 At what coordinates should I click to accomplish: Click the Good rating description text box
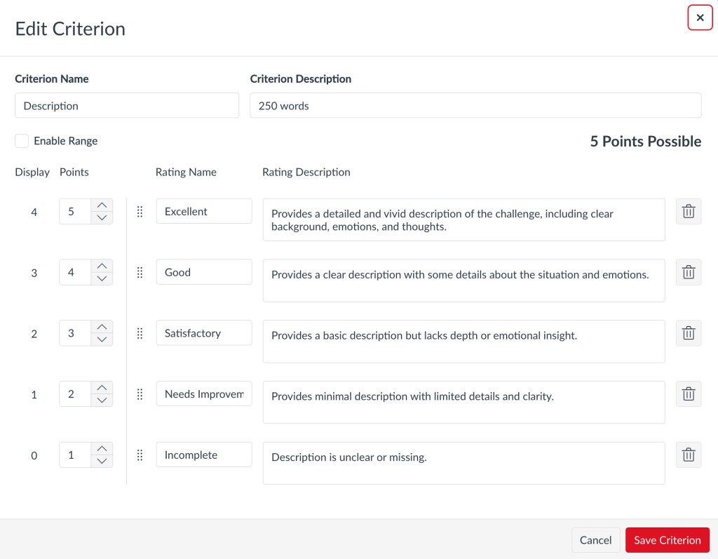coord(463,281)
